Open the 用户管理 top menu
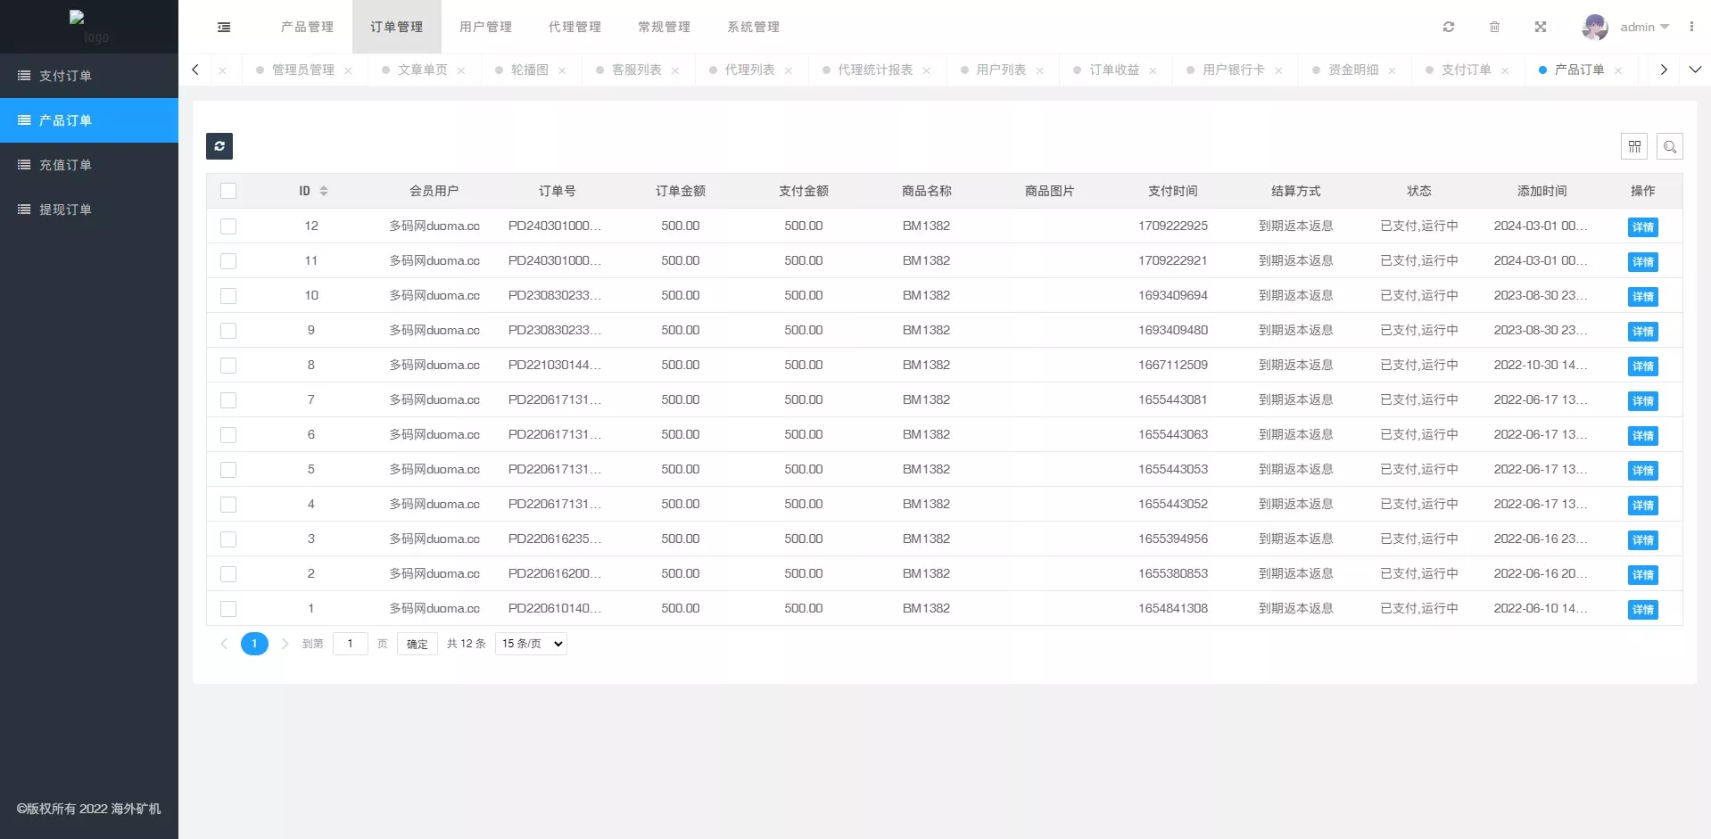The image size is (1711, 839). pyautogui.click(x=485, y=27)
